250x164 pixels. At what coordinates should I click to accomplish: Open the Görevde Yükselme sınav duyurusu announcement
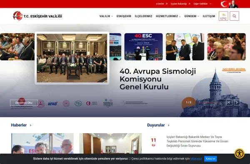tap(197, 141)
